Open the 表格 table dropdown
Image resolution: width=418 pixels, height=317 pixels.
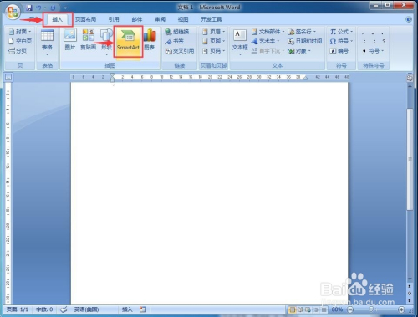point(47,43)
